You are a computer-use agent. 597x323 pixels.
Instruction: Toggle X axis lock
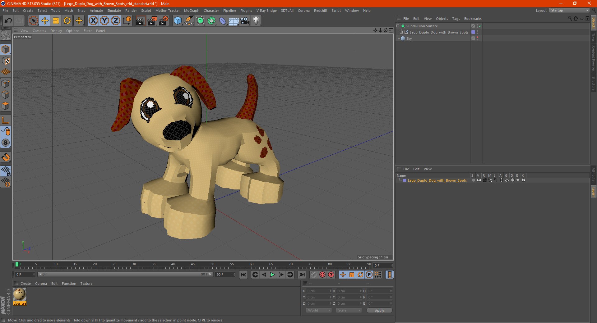pyautogui.click(x=93, y=21)
